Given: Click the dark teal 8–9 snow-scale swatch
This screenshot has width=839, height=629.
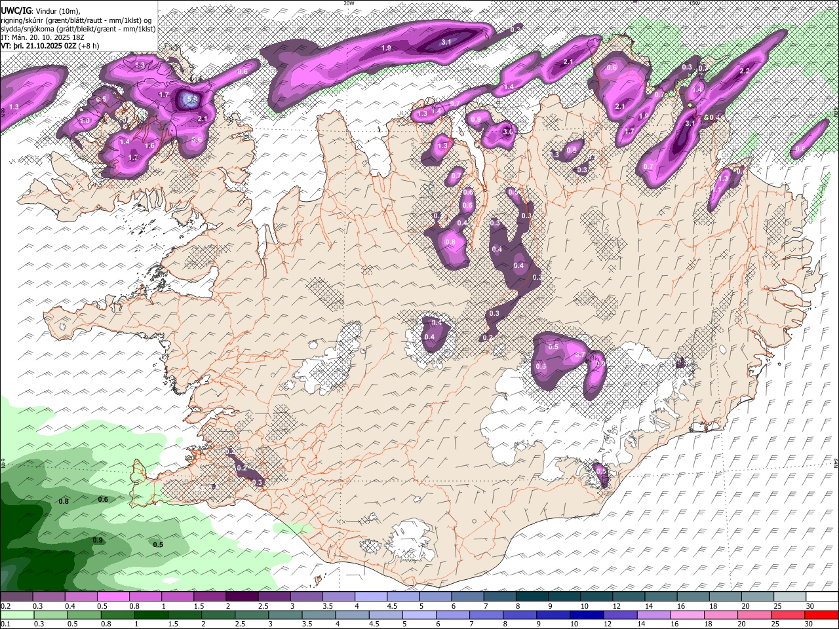Looking at the screenshot, I should tap(532, 597).
